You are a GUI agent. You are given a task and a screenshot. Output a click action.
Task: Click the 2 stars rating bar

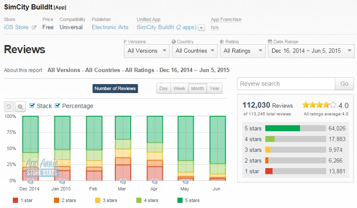pos(296,160)
